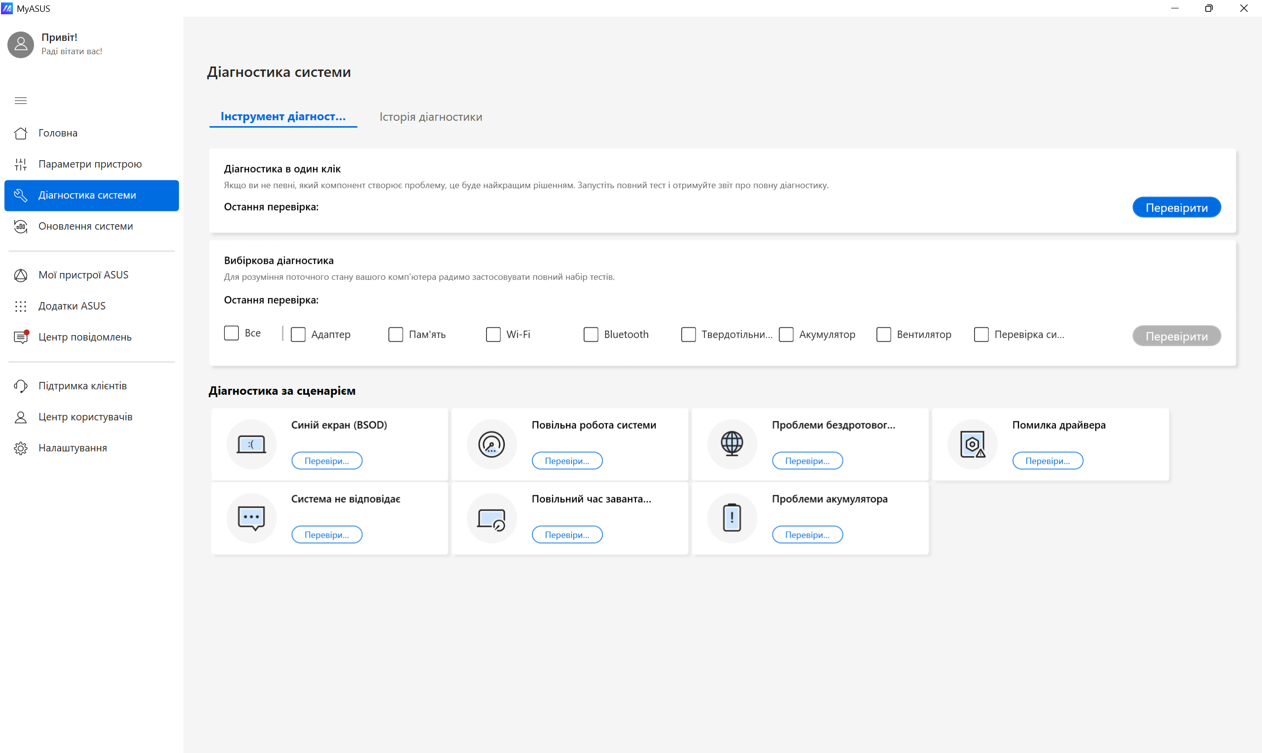Tick the Wi-Fi checkbox

[x=493, y=335]
